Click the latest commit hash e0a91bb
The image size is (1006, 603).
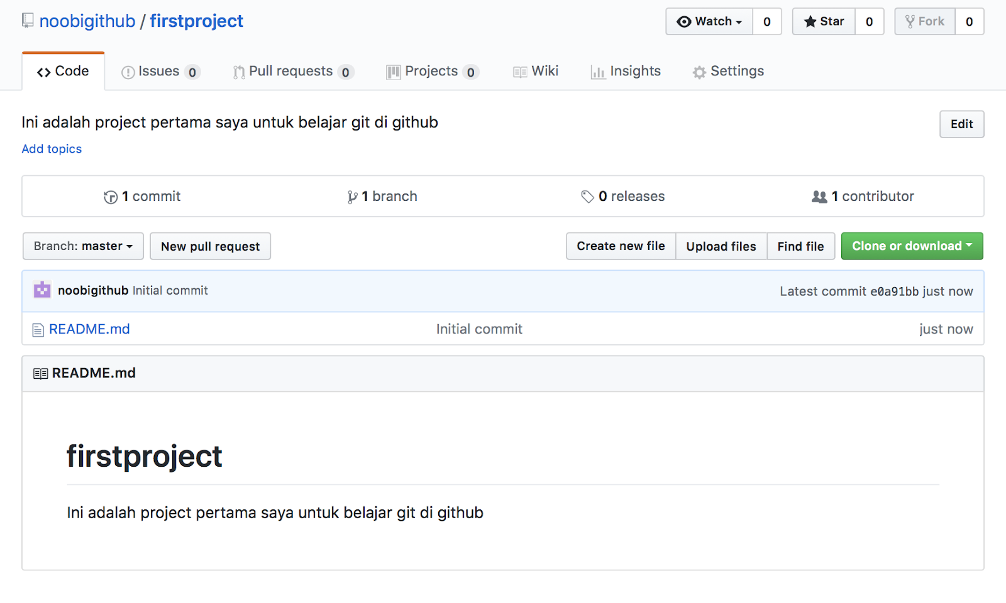pyautogui.click(x=894, y=291)
